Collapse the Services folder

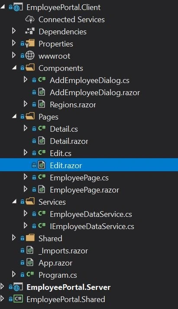pyautogui.click(x=14, y=202)
